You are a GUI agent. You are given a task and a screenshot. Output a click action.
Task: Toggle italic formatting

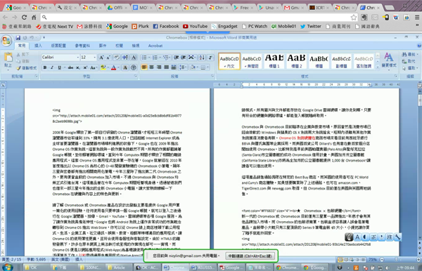pyautogui.click(x=52, y=67)
